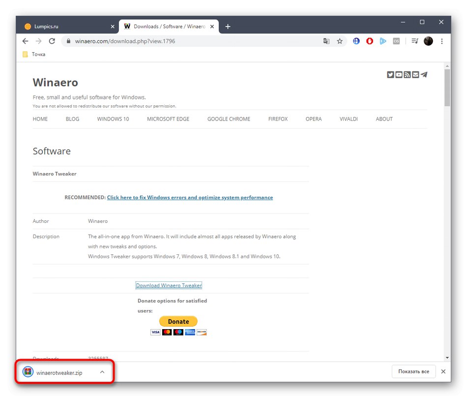
Task: Open the OPERA menu item
Action: coord(314,119)
